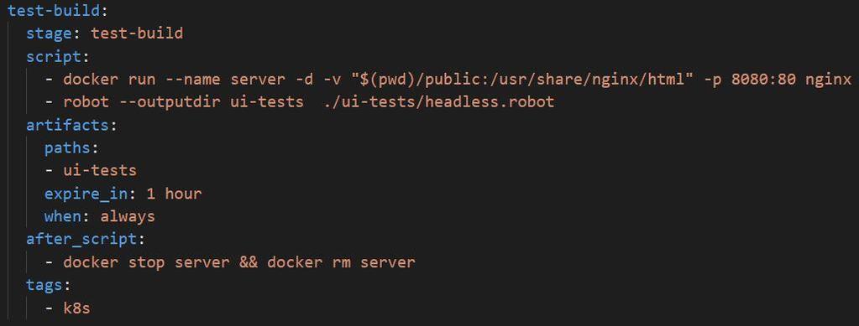Viewport: 859px width, 326px height.
Task: Click the 1 hour value
Action: click(174, 194)
